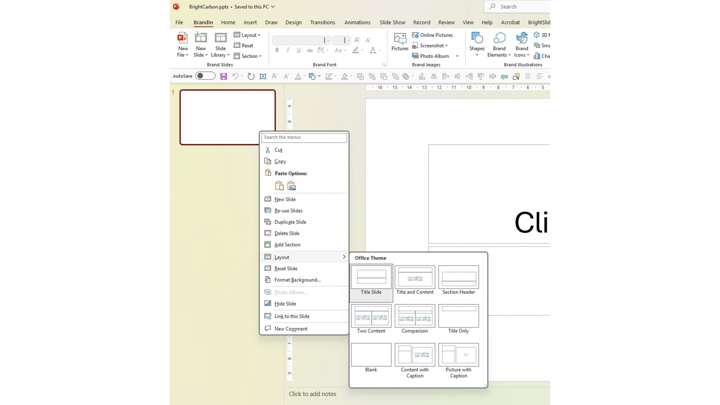Click Format Background option

click(297, 279)
